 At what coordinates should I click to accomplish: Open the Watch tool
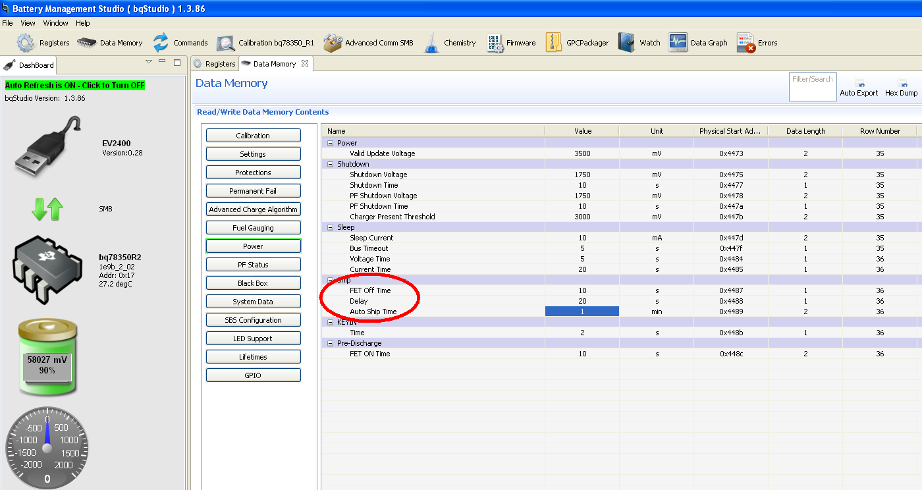[639, 43]
